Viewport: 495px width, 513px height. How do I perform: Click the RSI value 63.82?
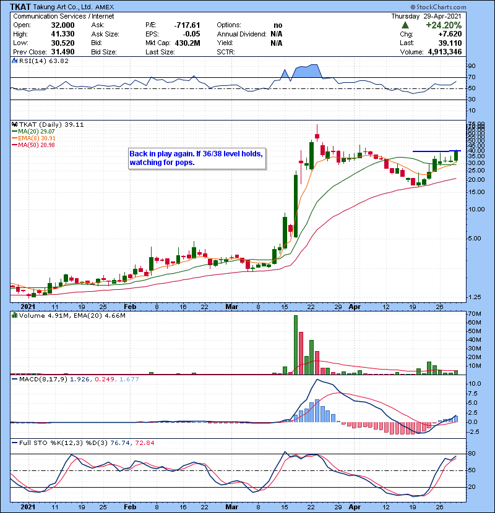58,61
